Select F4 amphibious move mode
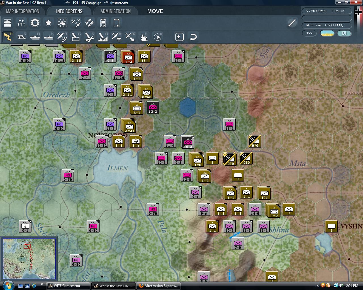 pyautogui.click(x=48, y=37)
